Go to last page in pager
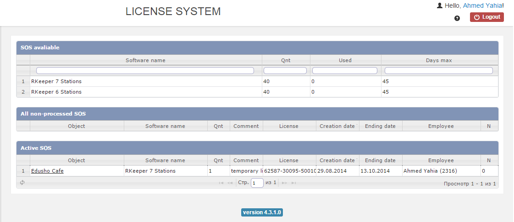The image size is (514, 222). (x=294, y=183)
